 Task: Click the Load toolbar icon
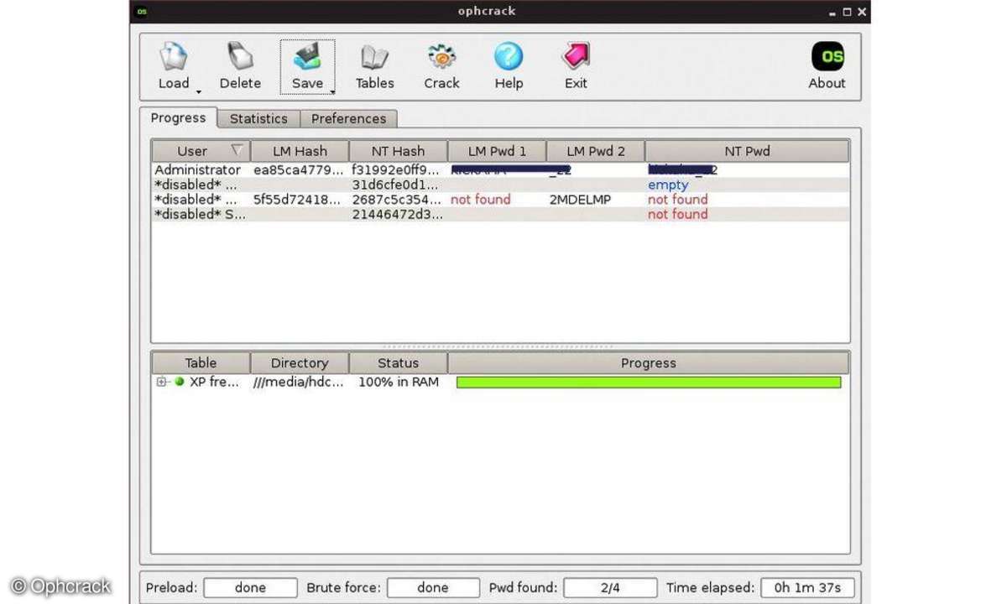click(173, 57)
